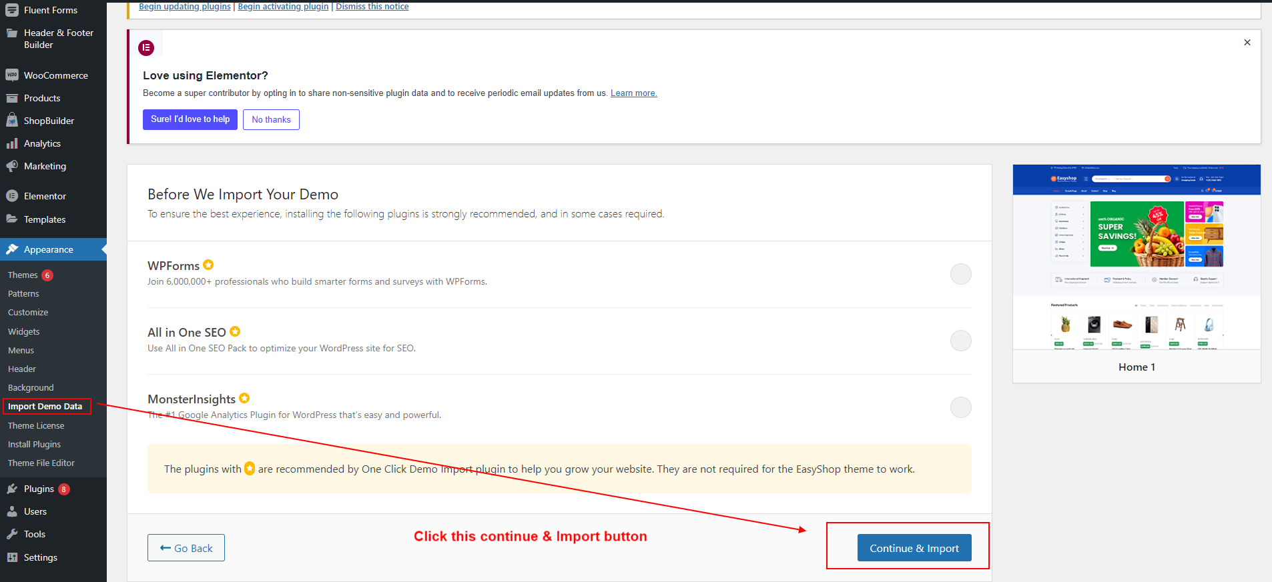Image resolution: width=1272 pixels, height=582 pixels.
Task: Click the Dismiss this notice link
Action: [372, 6]
